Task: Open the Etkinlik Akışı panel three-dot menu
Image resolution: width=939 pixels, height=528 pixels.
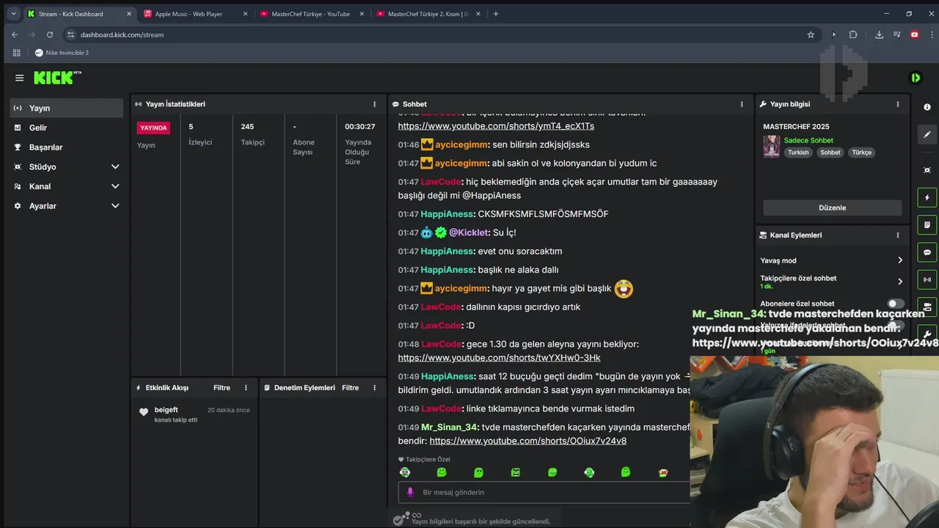Action: (246, 388)
